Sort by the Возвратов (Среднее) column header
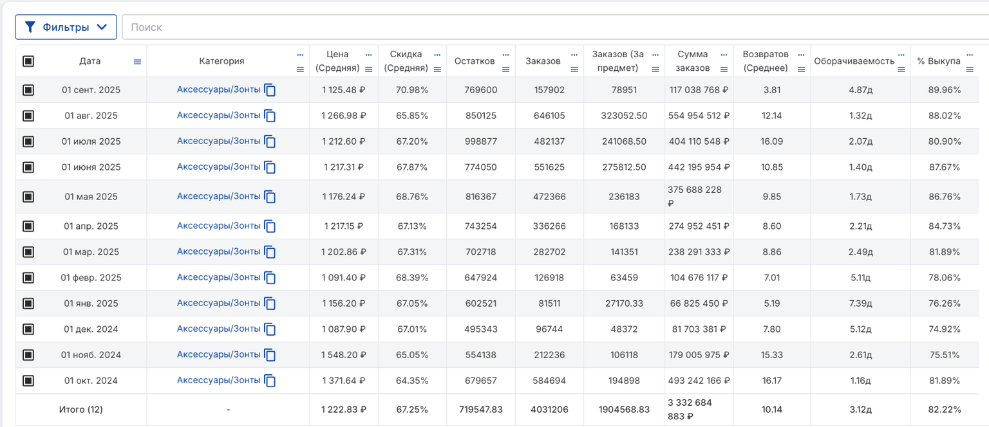The image size is (989, 427). 765,61
